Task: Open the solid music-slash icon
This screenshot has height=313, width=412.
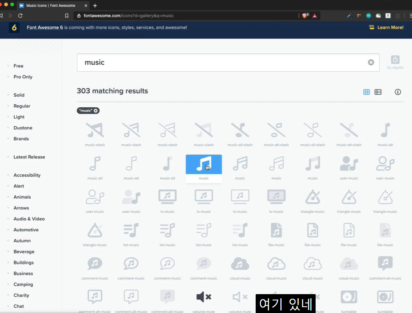Action: [x=95, y=130]
